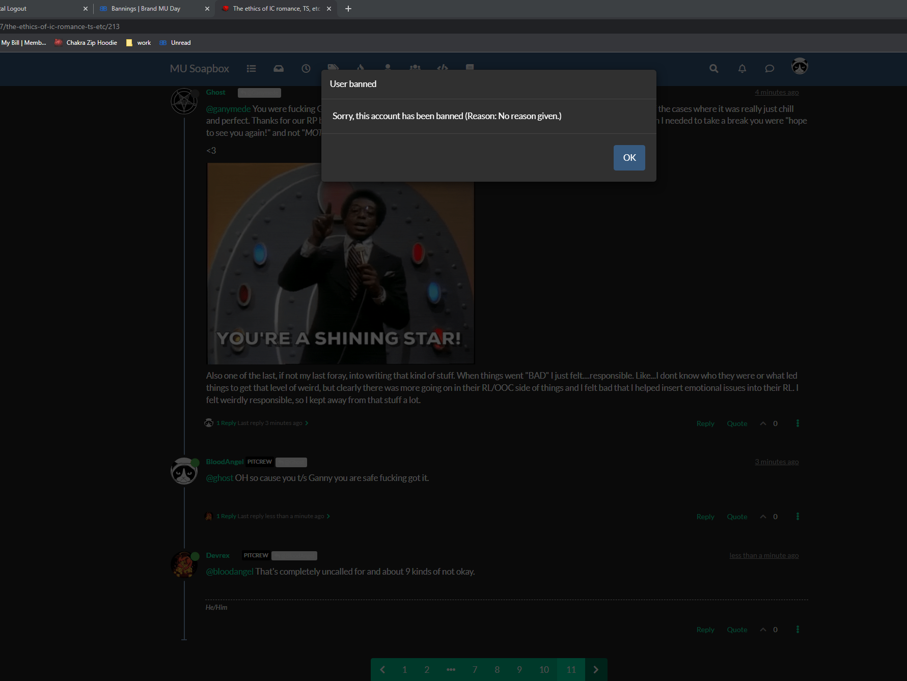This screenshot has width=907, height=681.
Task: Upvote Devrex's post
Action: pyautogui.click(x=763, y=630)
